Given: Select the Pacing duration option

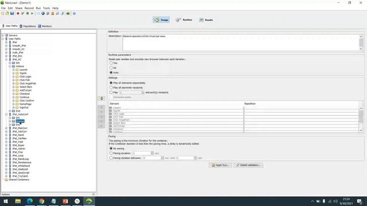Looking at the screenshot, I should point(111,153).
